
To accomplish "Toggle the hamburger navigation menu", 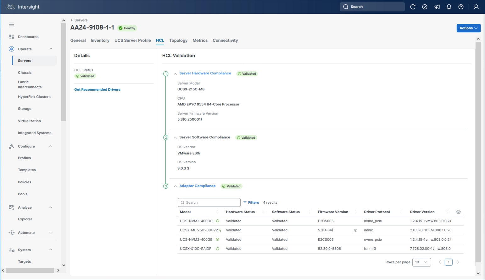I will 12,24.
